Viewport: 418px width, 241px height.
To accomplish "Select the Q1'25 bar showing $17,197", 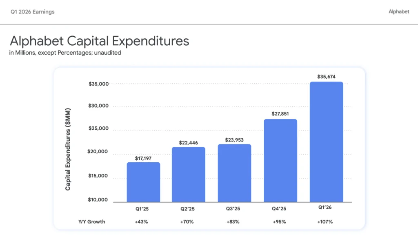I will coord(143,182).
